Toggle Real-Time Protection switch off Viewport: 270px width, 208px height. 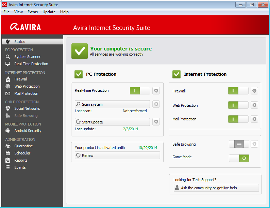coord(140,91)
